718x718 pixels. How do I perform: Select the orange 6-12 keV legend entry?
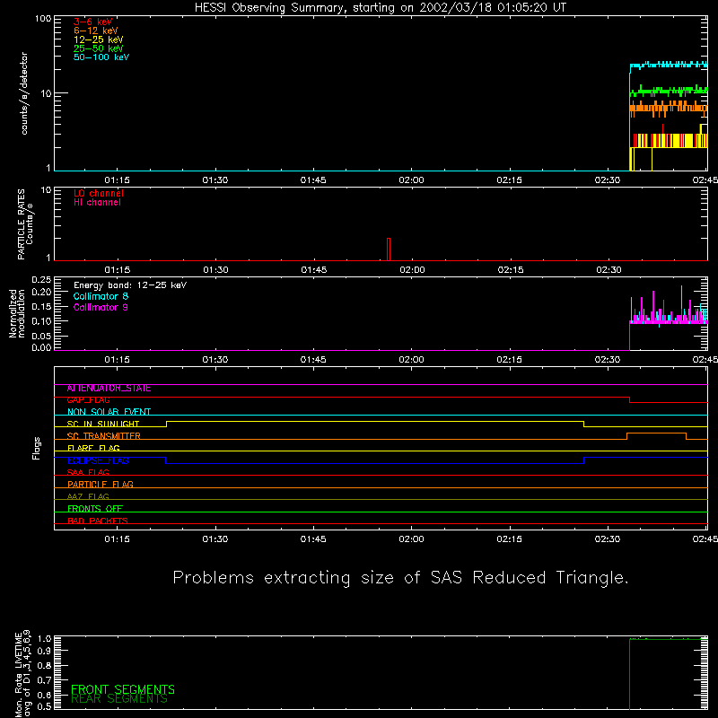tap(96, 31)
